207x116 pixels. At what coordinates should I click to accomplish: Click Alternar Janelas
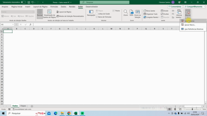tap(179, 14)
